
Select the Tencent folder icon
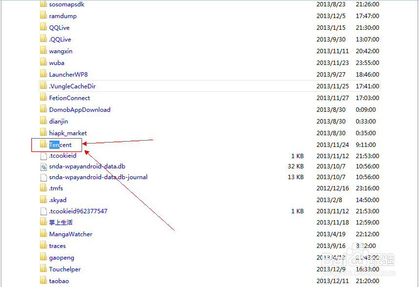point(43,144)
